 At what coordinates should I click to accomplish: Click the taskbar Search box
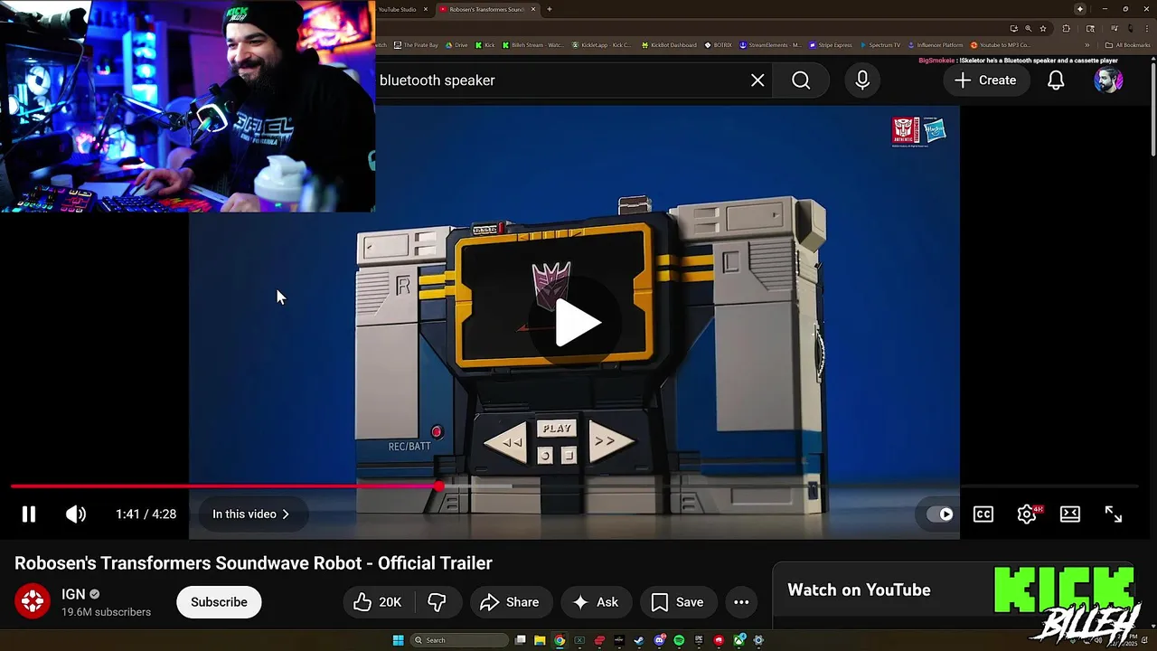[460, 640]
